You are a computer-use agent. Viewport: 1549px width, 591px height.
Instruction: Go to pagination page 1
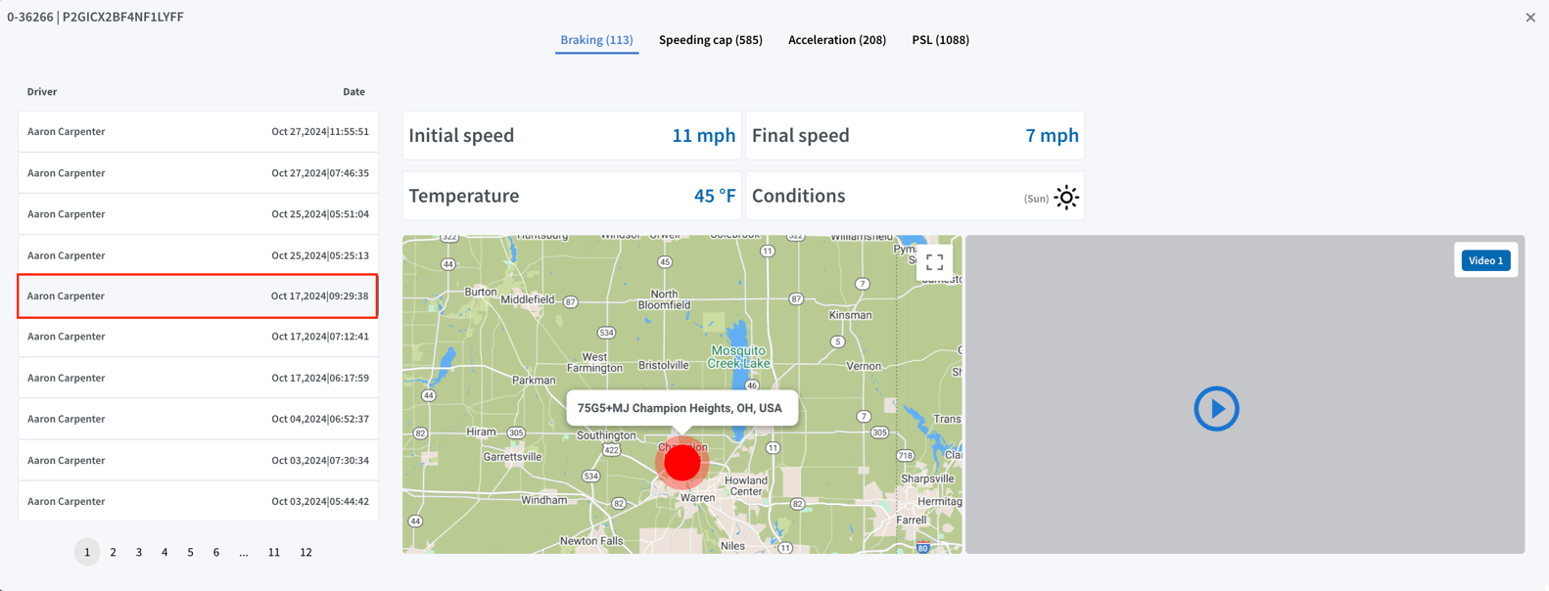[x=87, y=552]
